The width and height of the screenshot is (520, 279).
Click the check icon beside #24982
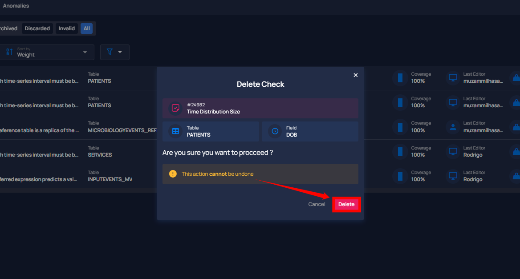(175, 108)
